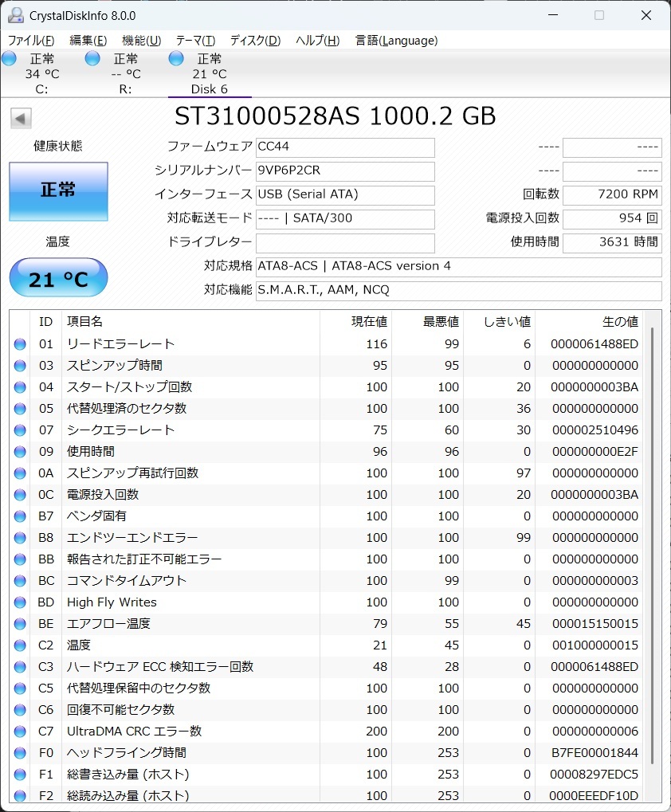Click raw value 000002510496

594,430
